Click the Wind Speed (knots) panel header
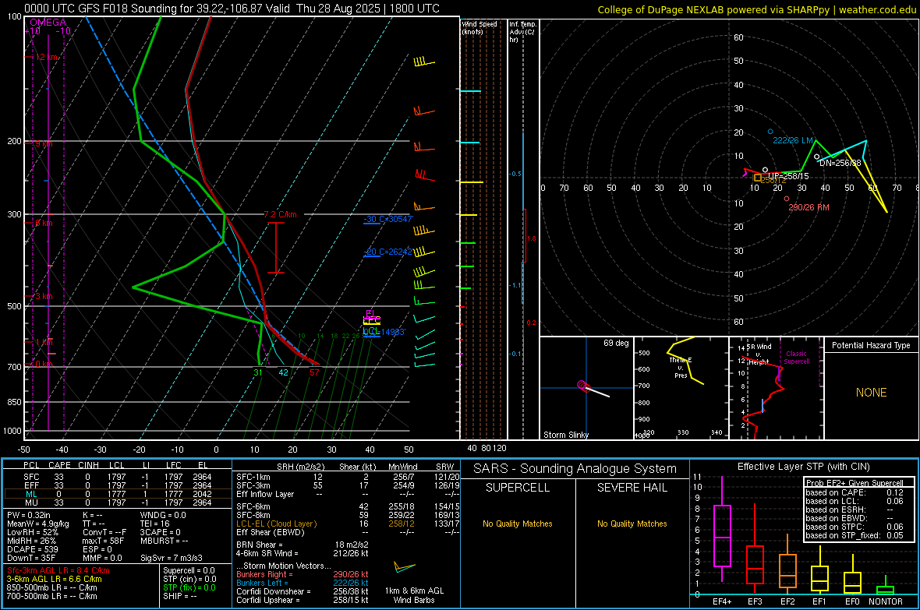Image resolution: width=920 pixels, height=610 pixels. click(x=479, y=27)
